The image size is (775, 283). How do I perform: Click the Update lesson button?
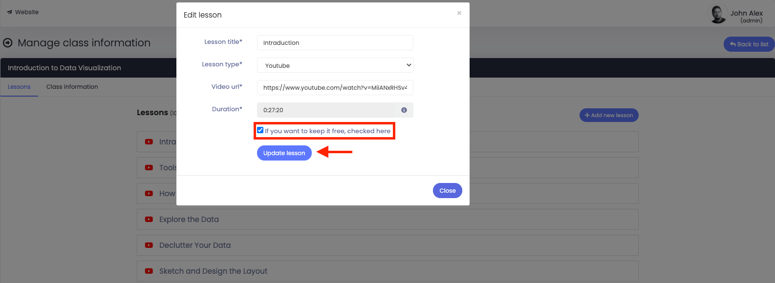click(x=284, y=153)
